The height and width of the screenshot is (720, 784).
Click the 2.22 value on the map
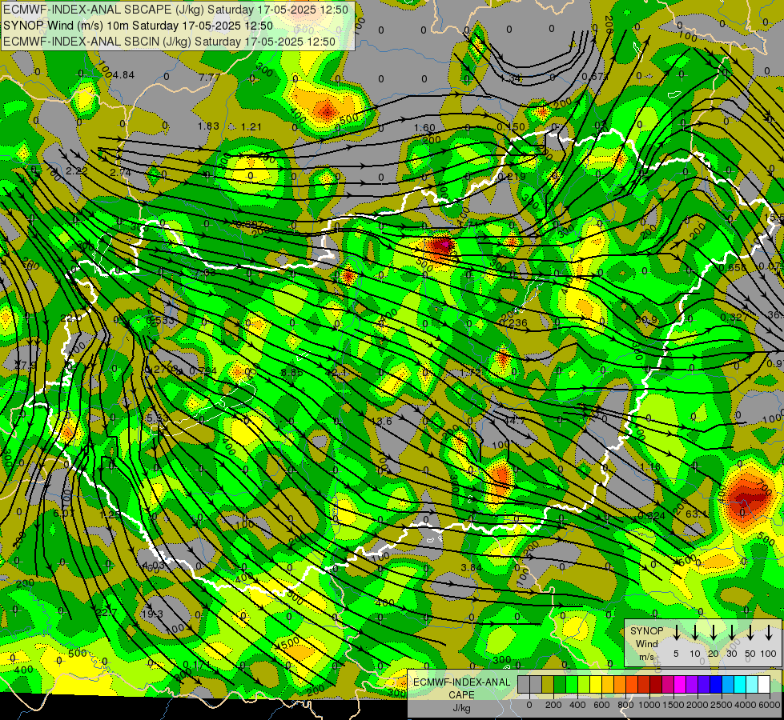pos(77,170)
